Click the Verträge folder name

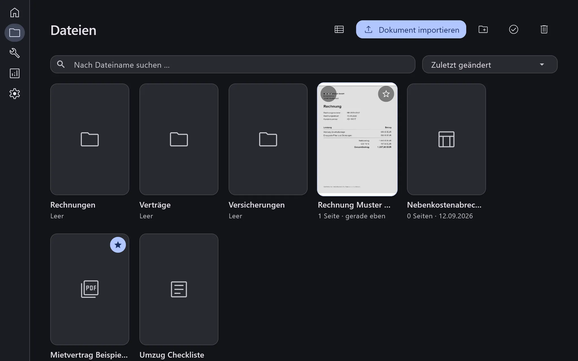pyautogui.click(x=155, y=205)
